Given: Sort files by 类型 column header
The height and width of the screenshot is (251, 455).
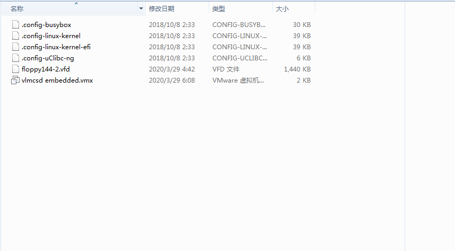Looking at the screenshot, I should click(219, 8).
